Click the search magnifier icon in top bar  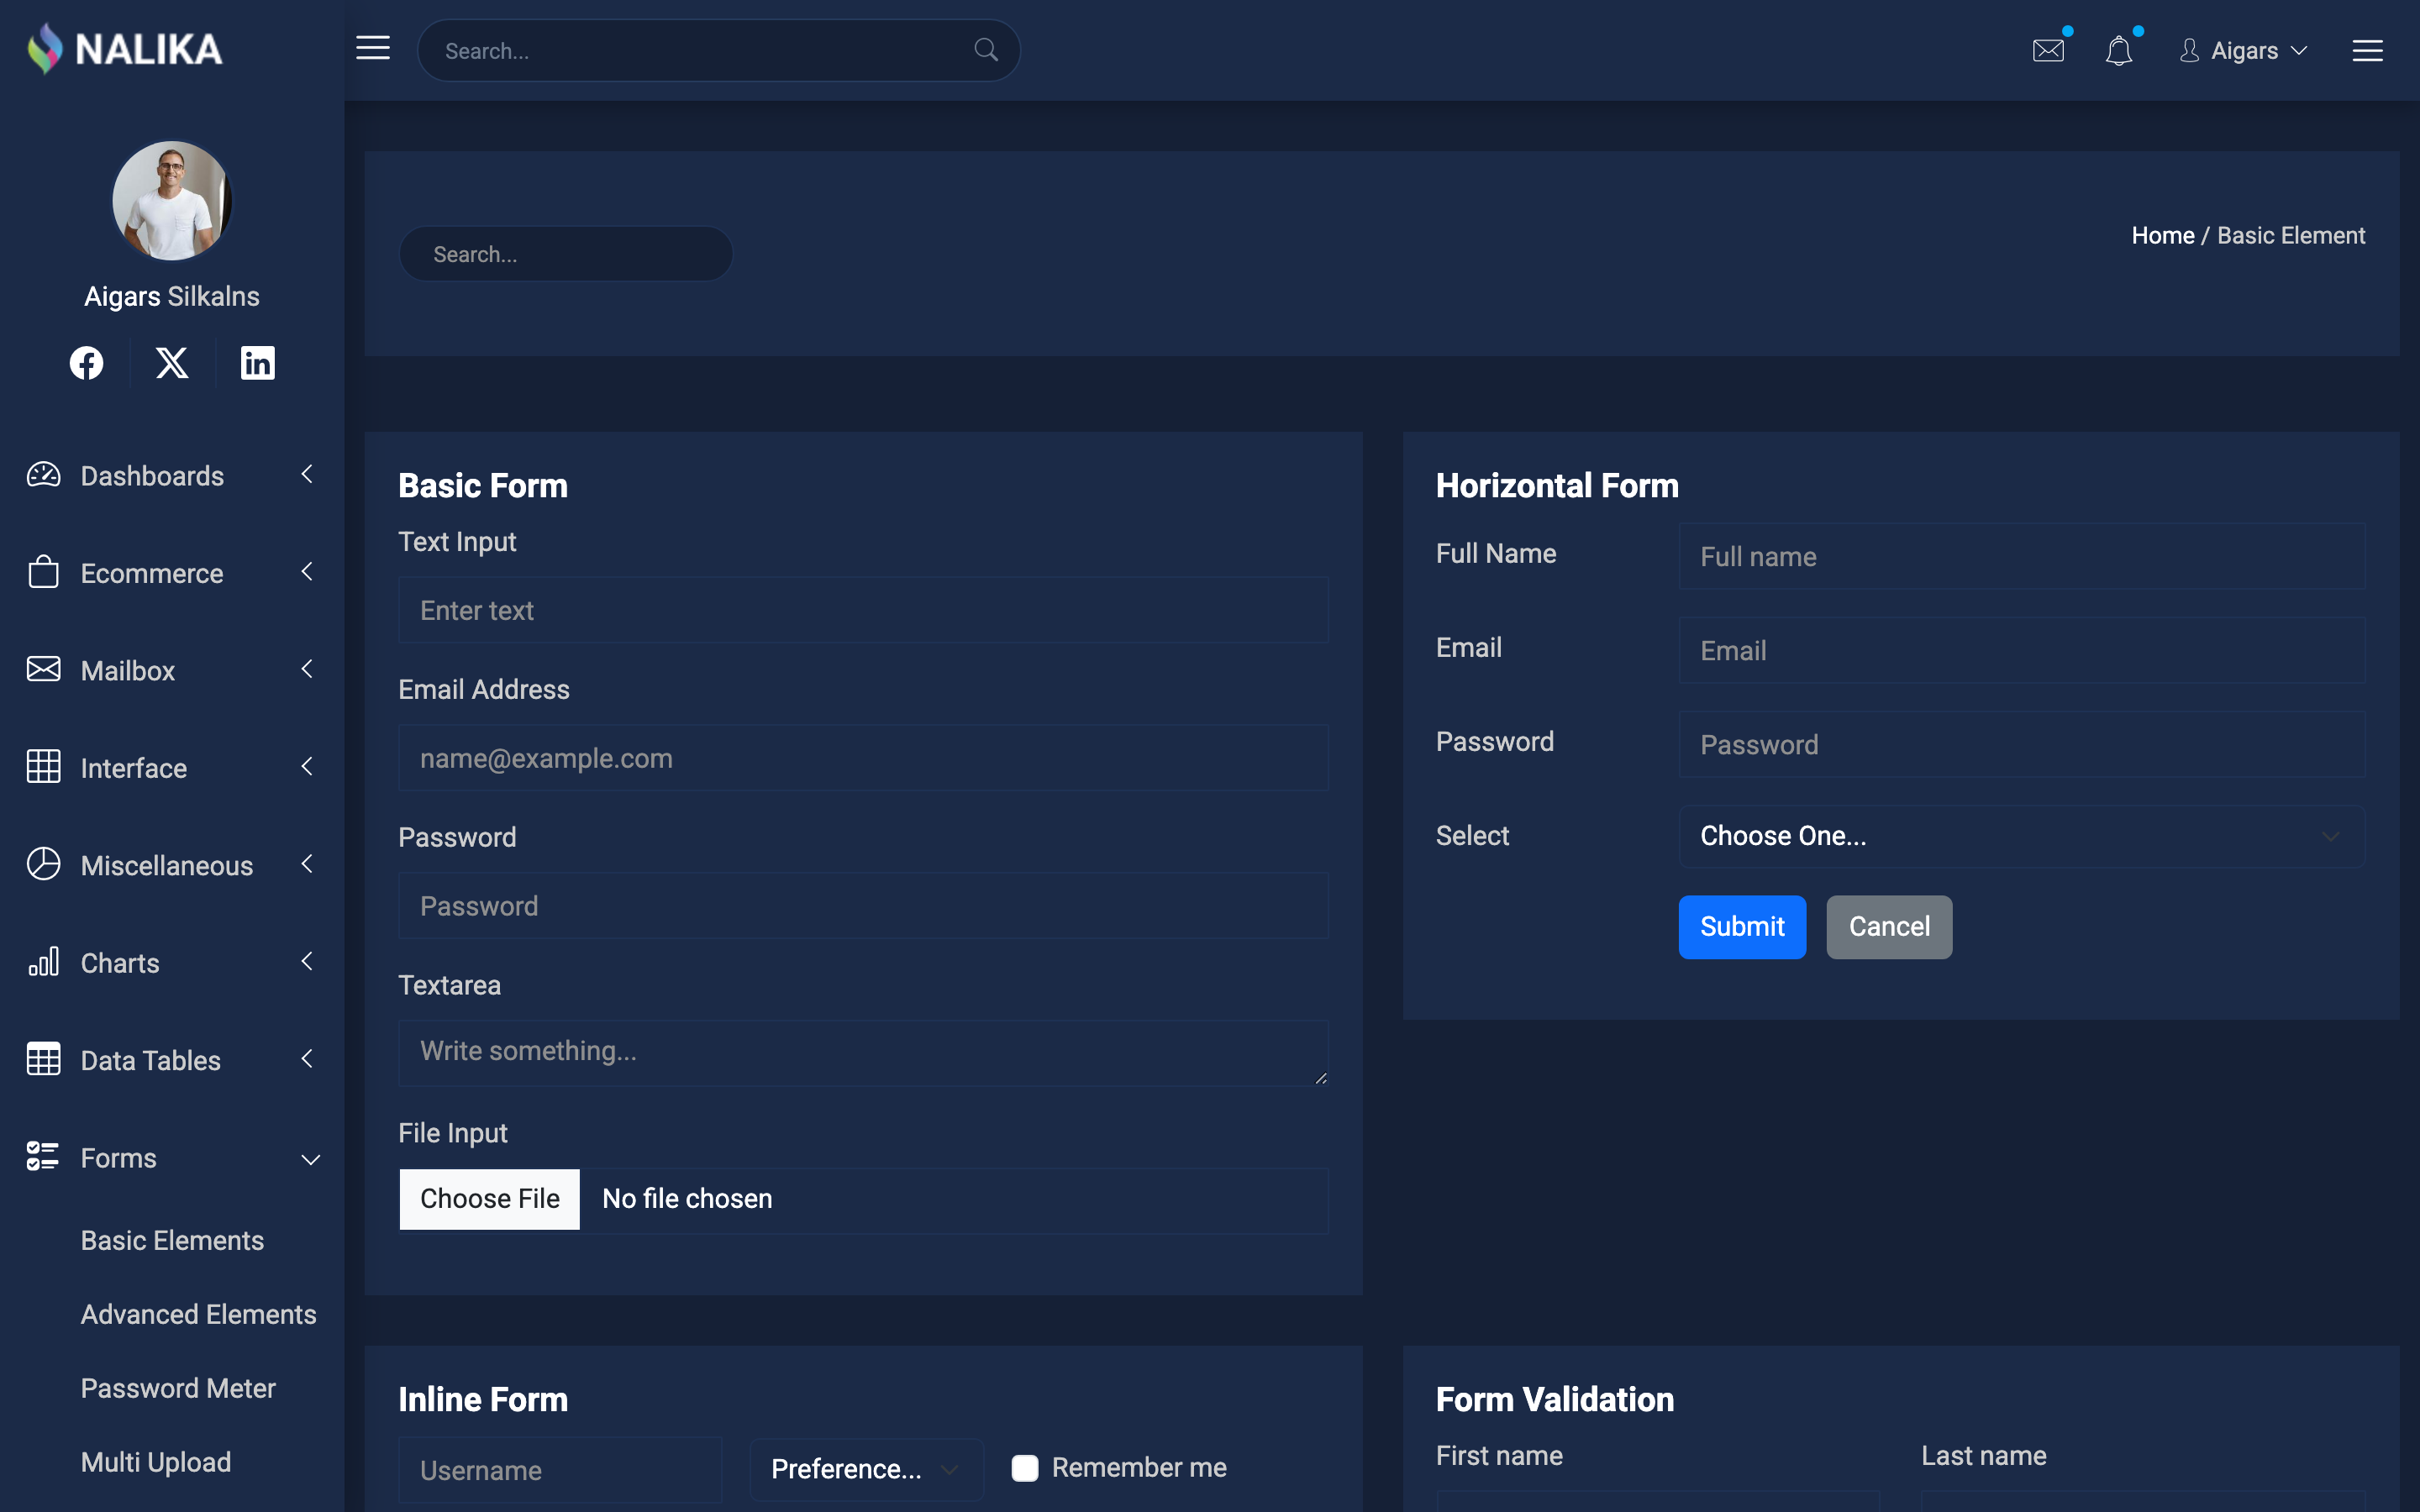coord(986,50)
